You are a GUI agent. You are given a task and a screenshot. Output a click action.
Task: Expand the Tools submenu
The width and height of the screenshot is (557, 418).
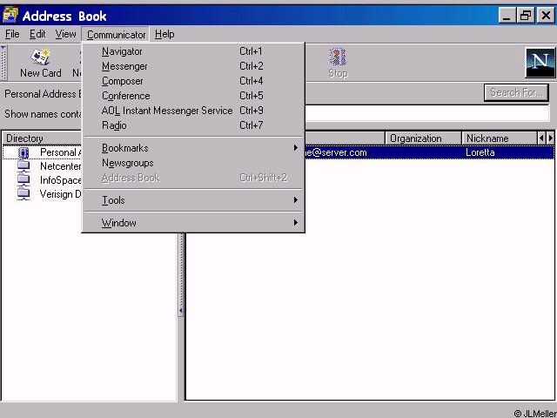tap(193, 200)
